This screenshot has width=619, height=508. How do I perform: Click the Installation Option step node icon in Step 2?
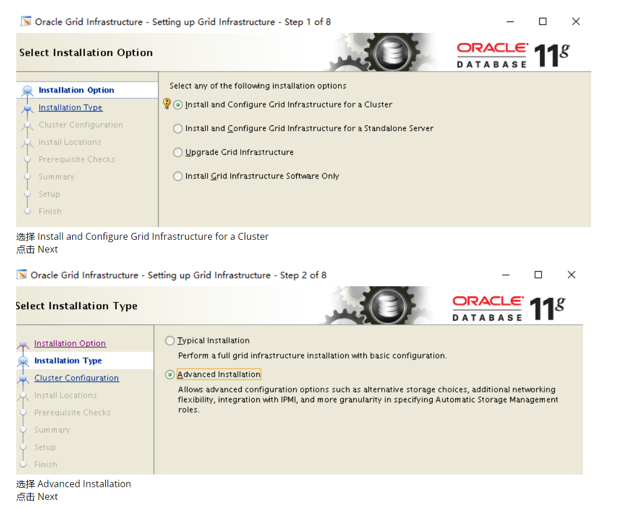click(x=23, y=344)
